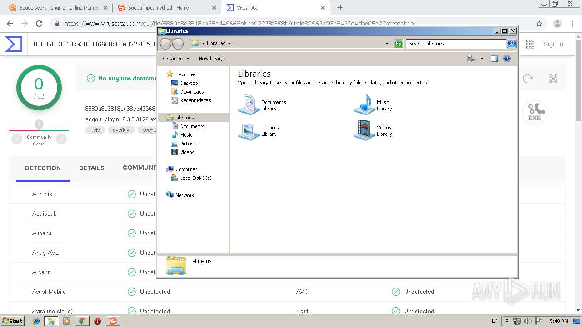Screen dimensions: 582x327
Task: Reload the VirusTotal page
Action: click(x=39, y=24)
